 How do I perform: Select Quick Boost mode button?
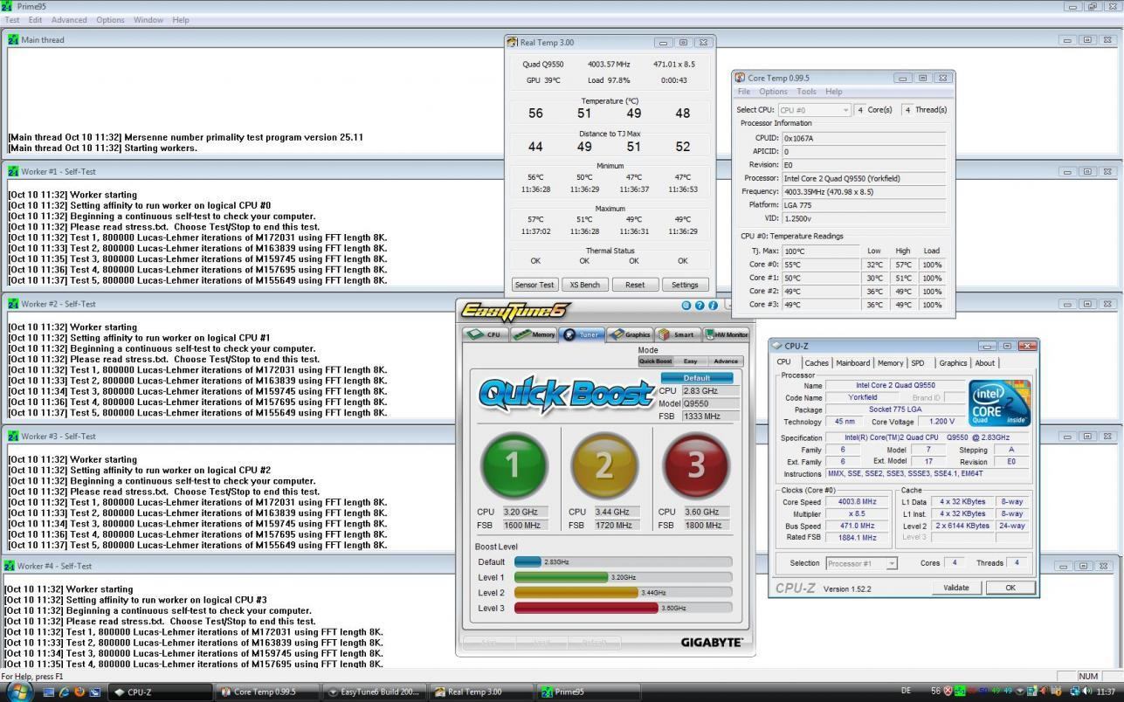click(x=656, y=361)
